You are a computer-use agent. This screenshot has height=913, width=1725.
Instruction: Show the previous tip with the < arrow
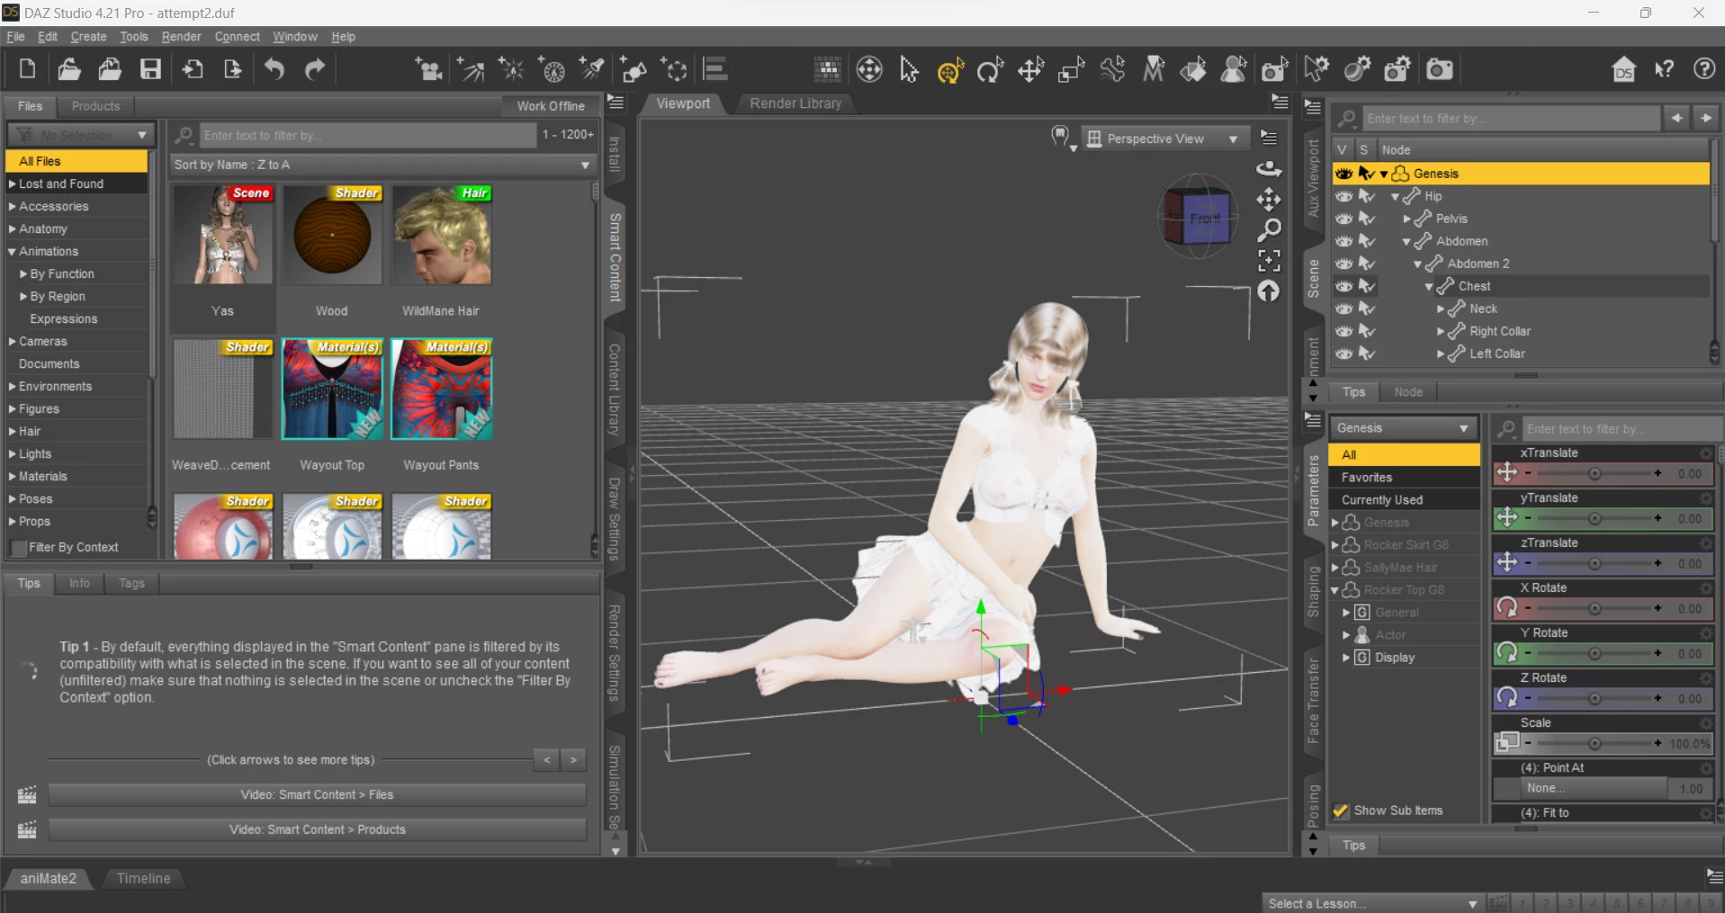[x=546, y=760]
